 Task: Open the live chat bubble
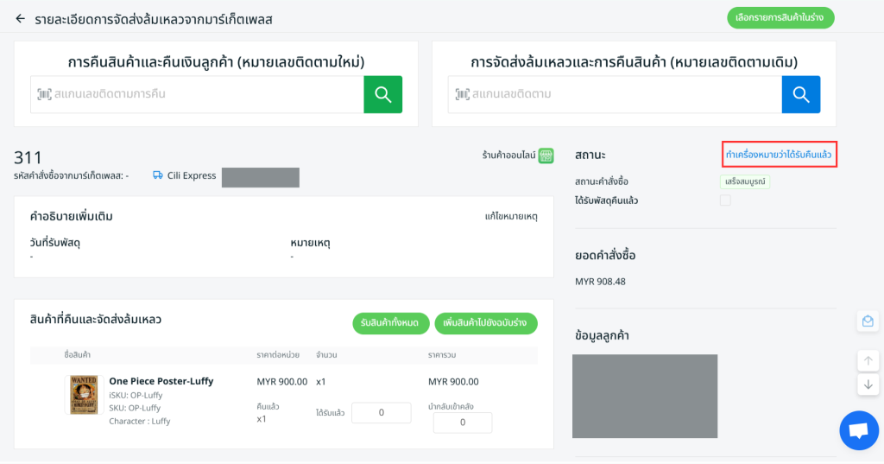858,430
